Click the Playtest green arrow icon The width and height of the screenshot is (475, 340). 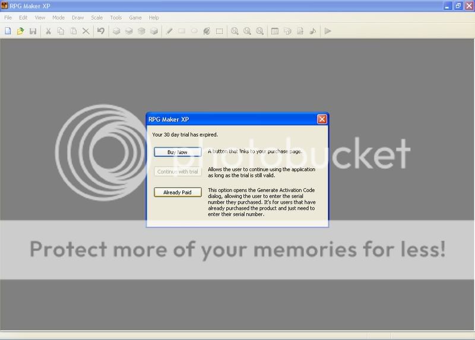click(x=328, y=31)
